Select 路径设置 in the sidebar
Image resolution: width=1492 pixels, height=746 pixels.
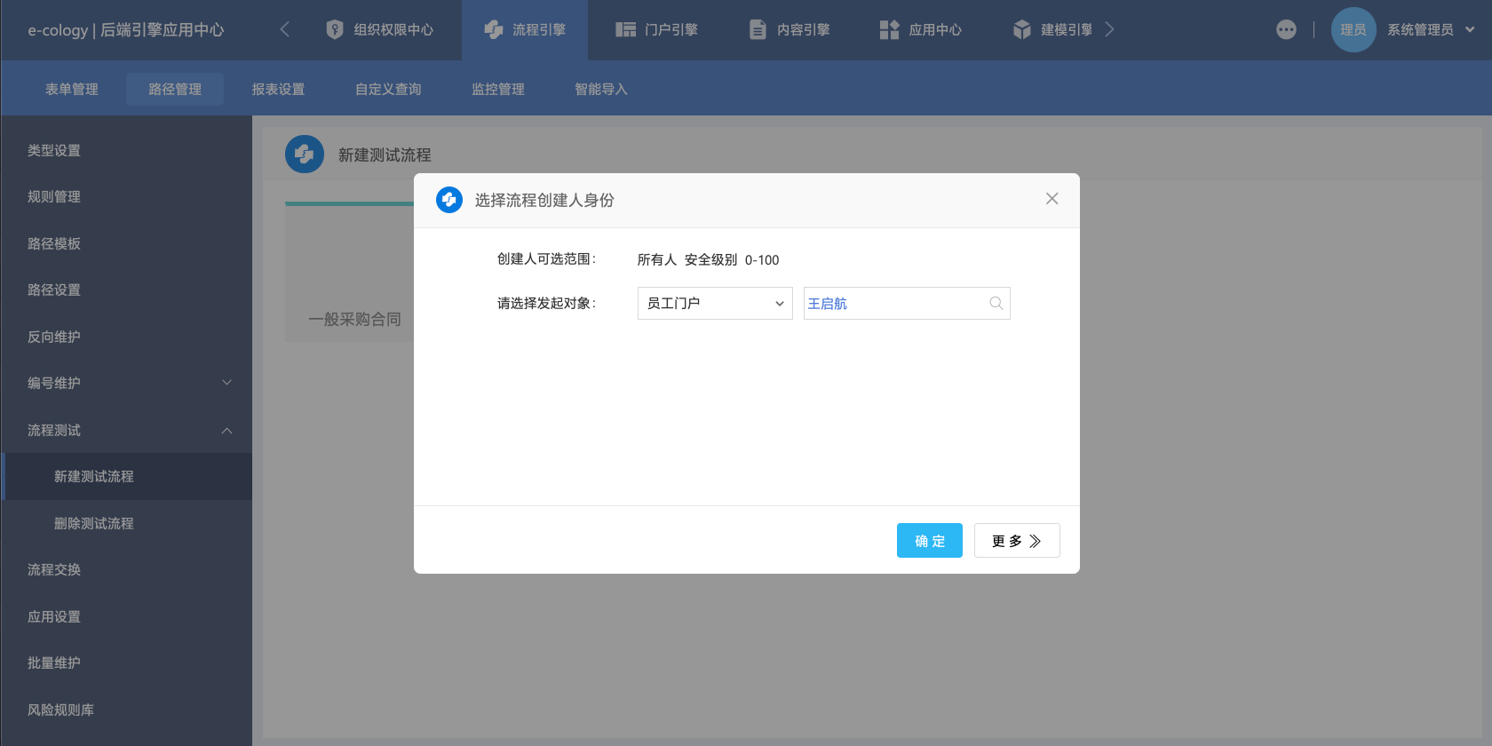(126, 290)
